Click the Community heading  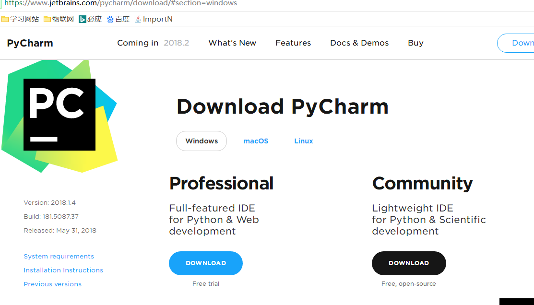click(422, 184)
